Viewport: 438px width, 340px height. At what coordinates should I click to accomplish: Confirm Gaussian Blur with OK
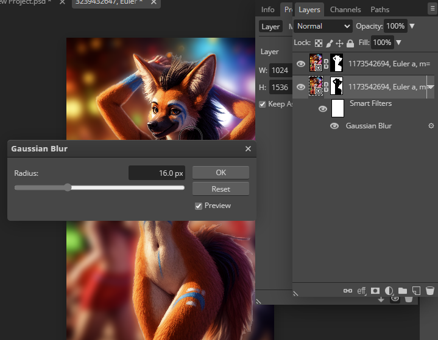(x=221, y=173)
